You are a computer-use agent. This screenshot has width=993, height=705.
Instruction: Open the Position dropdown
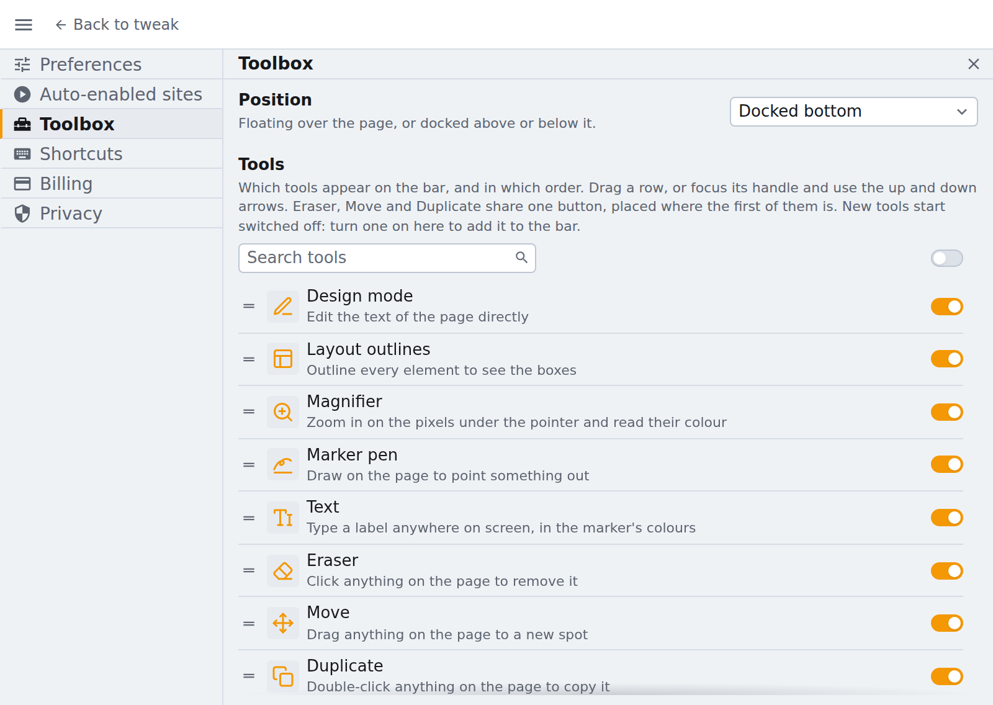853,112
